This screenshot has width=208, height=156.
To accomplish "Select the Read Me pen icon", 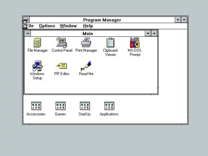I will pos(86,66).
